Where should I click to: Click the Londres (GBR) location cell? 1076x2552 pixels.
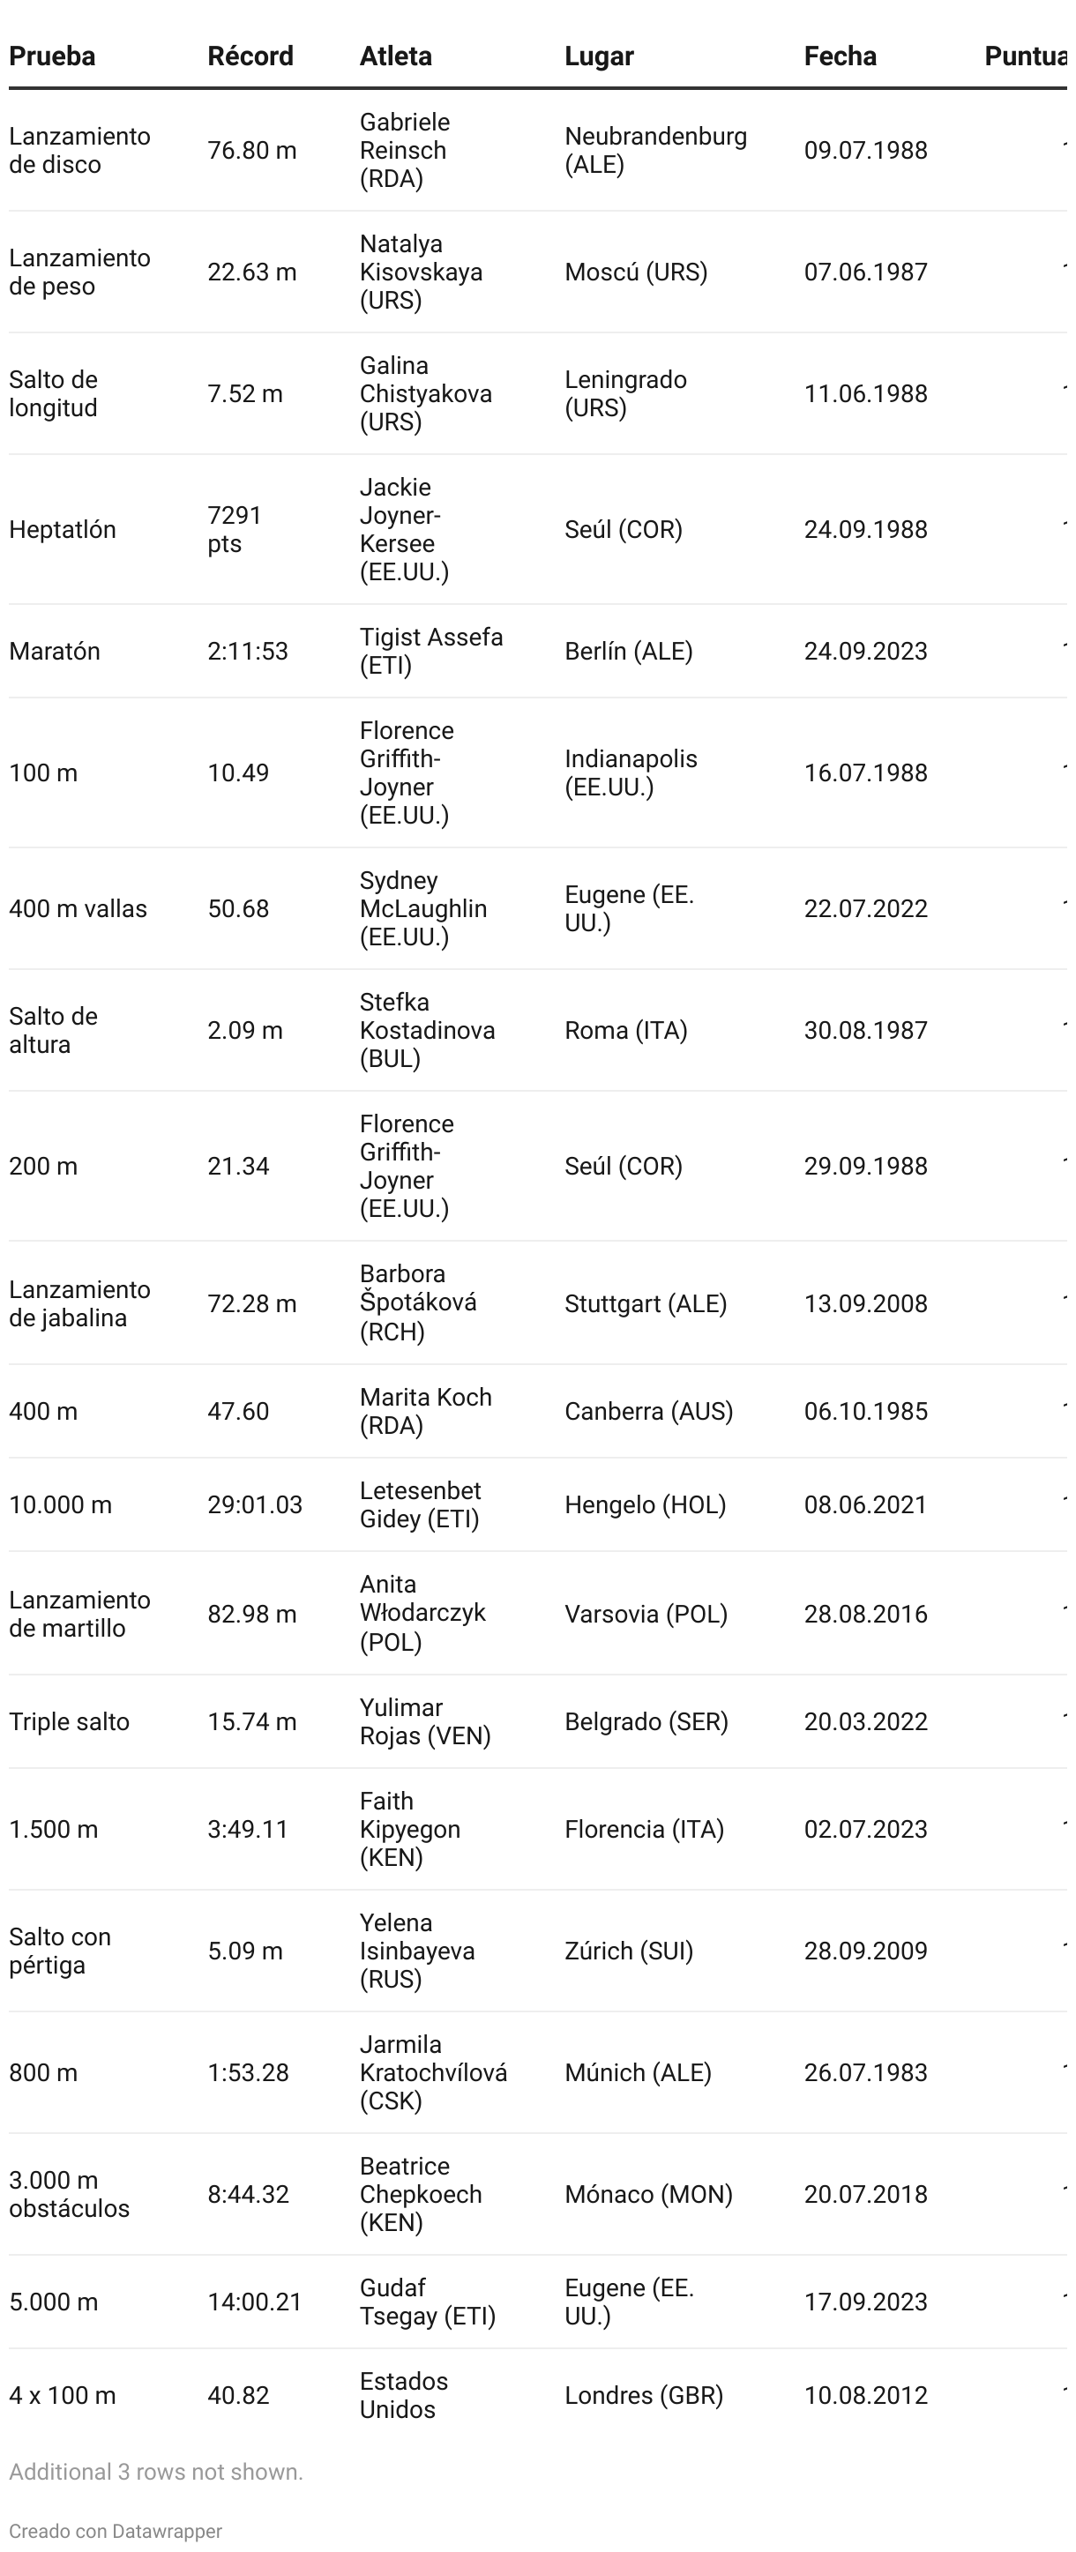644,2395
